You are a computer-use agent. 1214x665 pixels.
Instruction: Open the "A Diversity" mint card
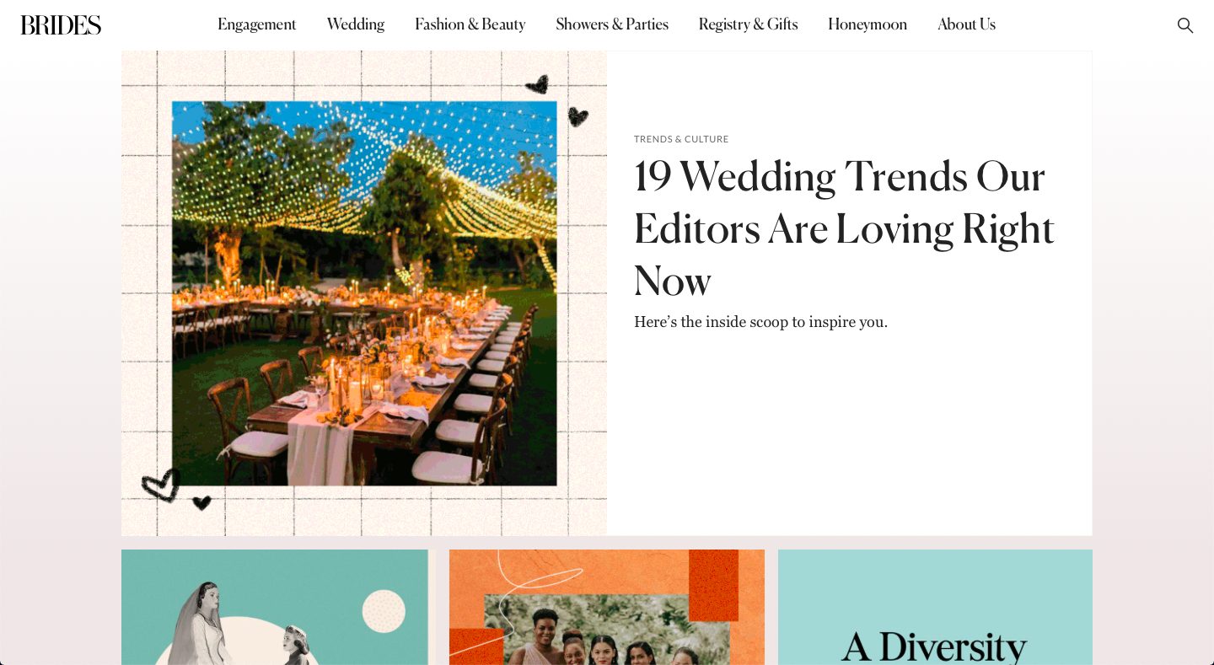[935, 607]
